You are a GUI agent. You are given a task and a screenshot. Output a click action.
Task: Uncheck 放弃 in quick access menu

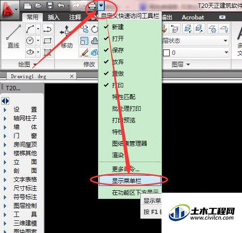tap(130, 62)
